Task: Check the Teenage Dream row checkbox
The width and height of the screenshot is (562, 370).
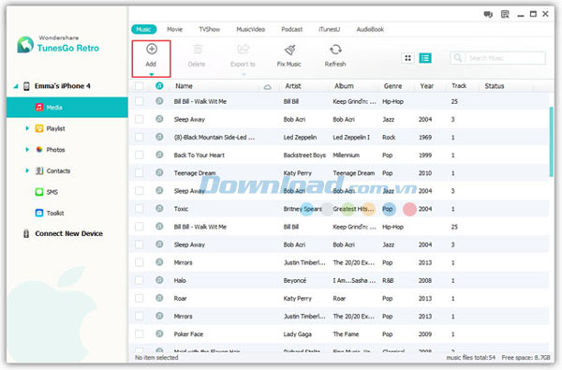Action: [x=139, y=172]
